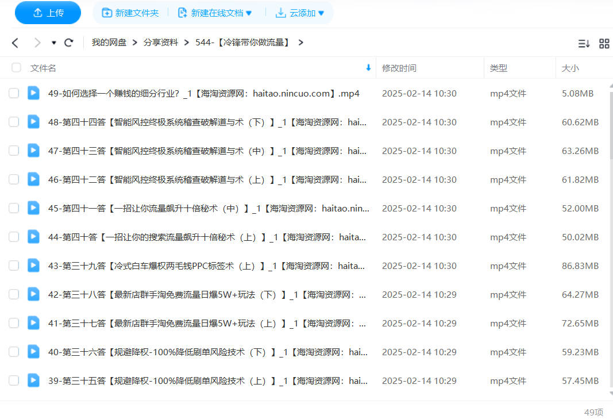Open file name 41-第三十七答 店群手淘免费流量（上）
Viewport: 613px width, 419px height.
(207, 324)
